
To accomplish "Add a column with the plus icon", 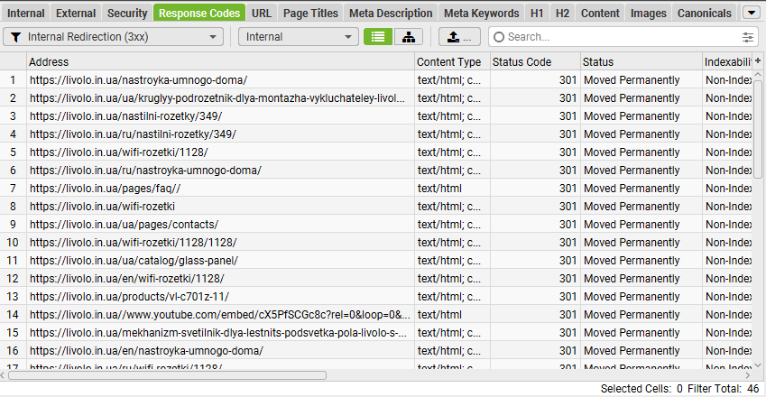I will point(758,61).
